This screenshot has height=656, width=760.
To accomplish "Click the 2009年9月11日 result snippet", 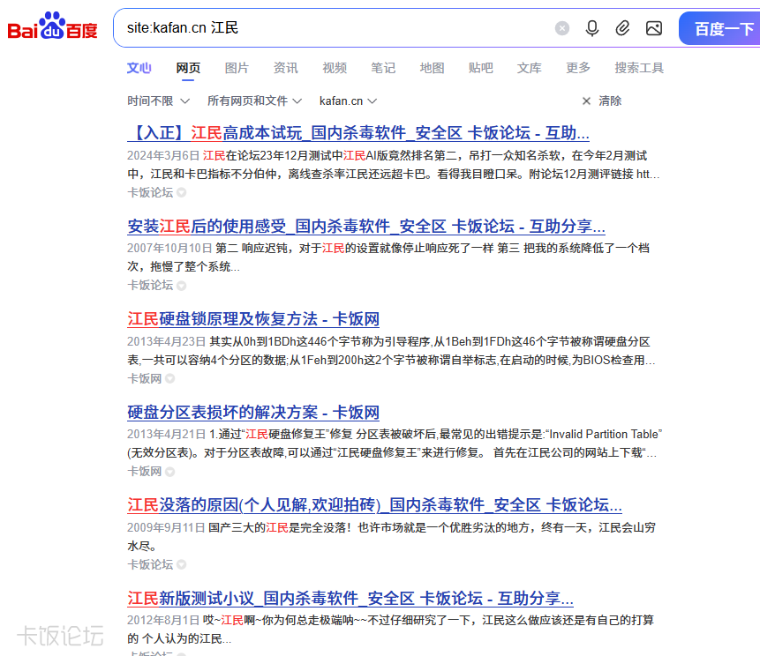I will (391, 537).
